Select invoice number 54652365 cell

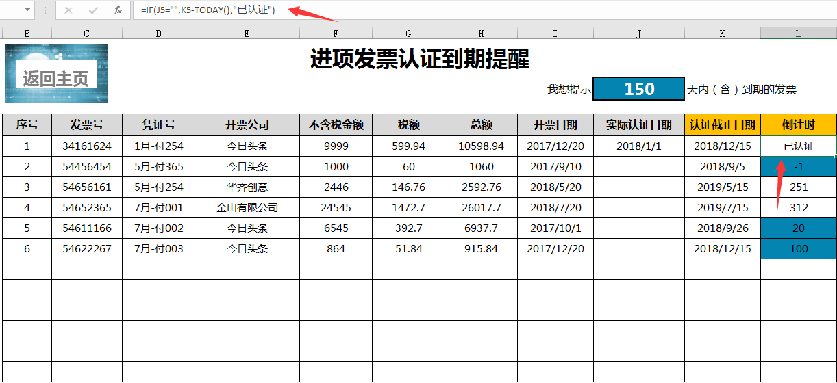click(x=87, y=207)
